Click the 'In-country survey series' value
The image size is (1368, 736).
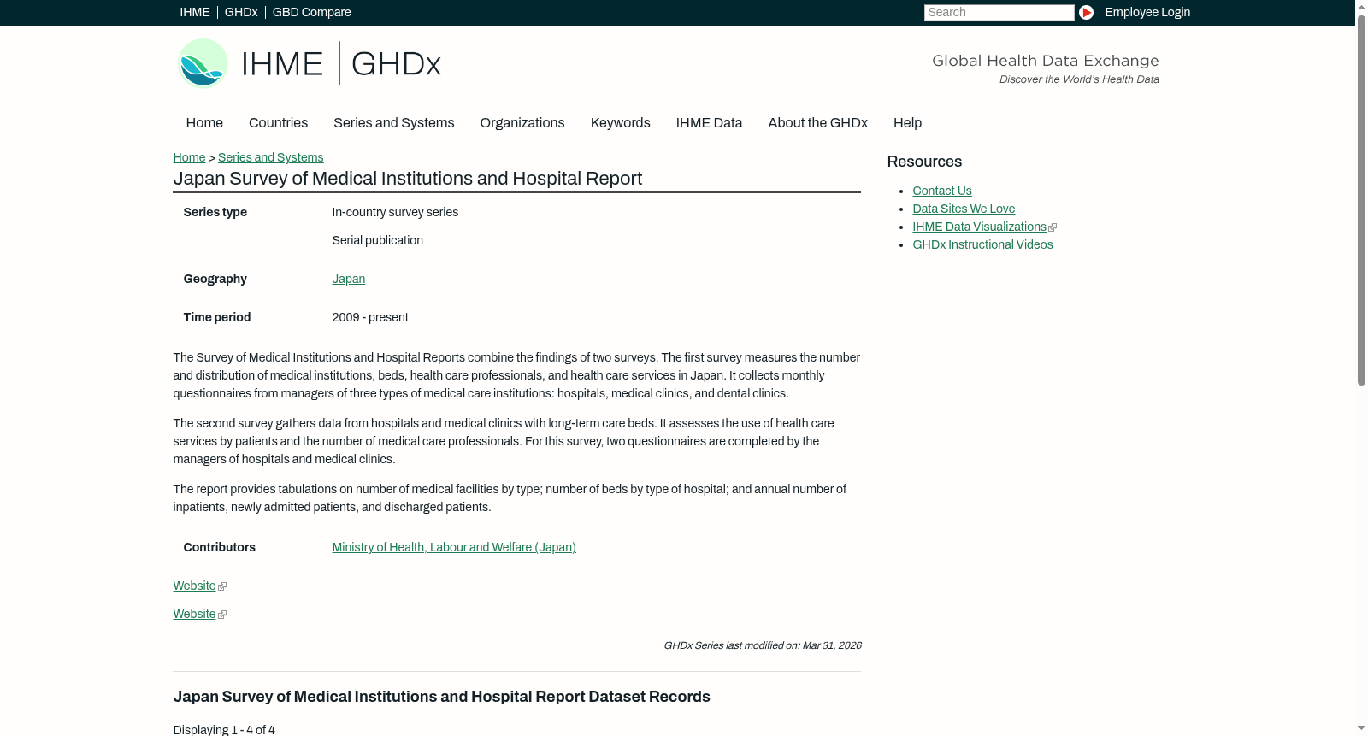tap(395, 212)
